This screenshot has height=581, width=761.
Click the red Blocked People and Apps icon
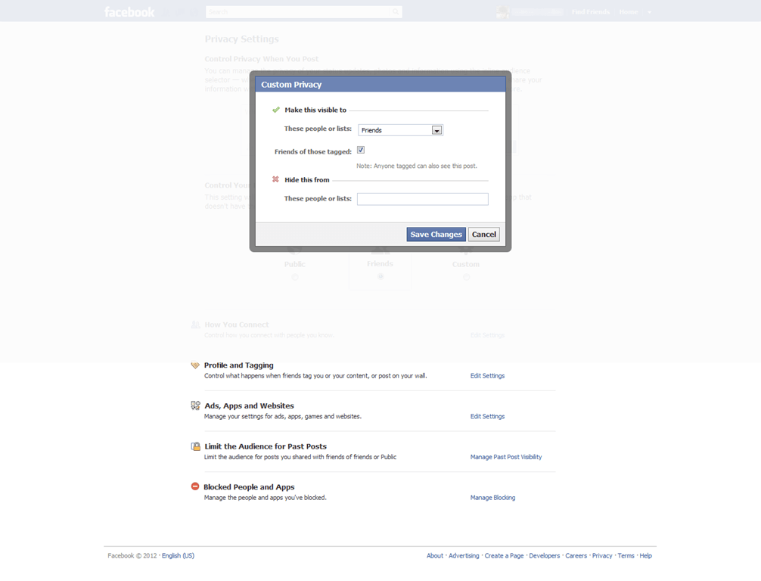195,486
